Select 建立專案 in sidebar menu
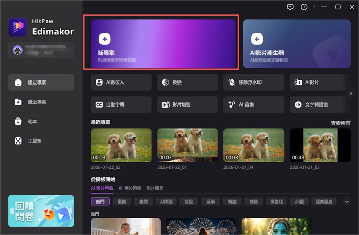Screen dimensions: 359x235 pos(41,82)
